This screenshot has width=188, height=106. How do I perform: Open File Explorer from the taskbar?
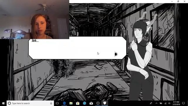click(x=71, y=103)
